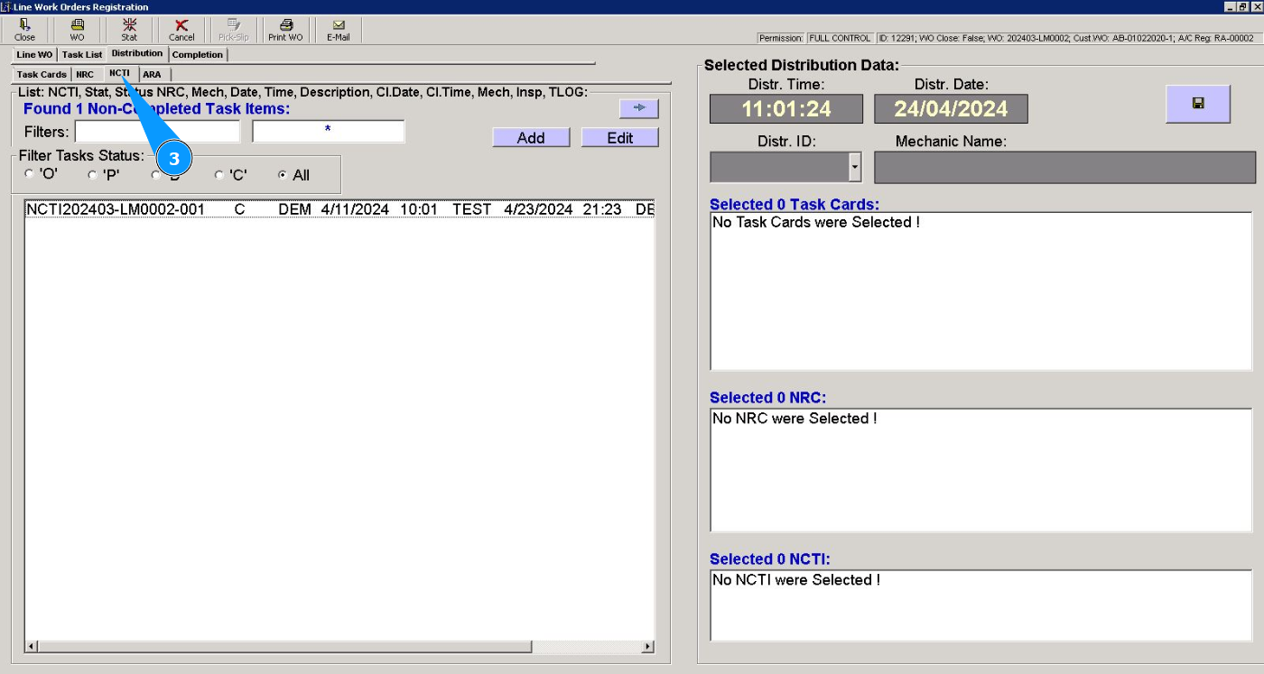Click the NCTI list's horizontal scrollbar thumb
1264x674 pixels.
[284, 647]
